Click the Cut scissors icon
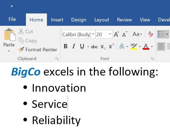The image size is (170, 137). pos(21,32)
